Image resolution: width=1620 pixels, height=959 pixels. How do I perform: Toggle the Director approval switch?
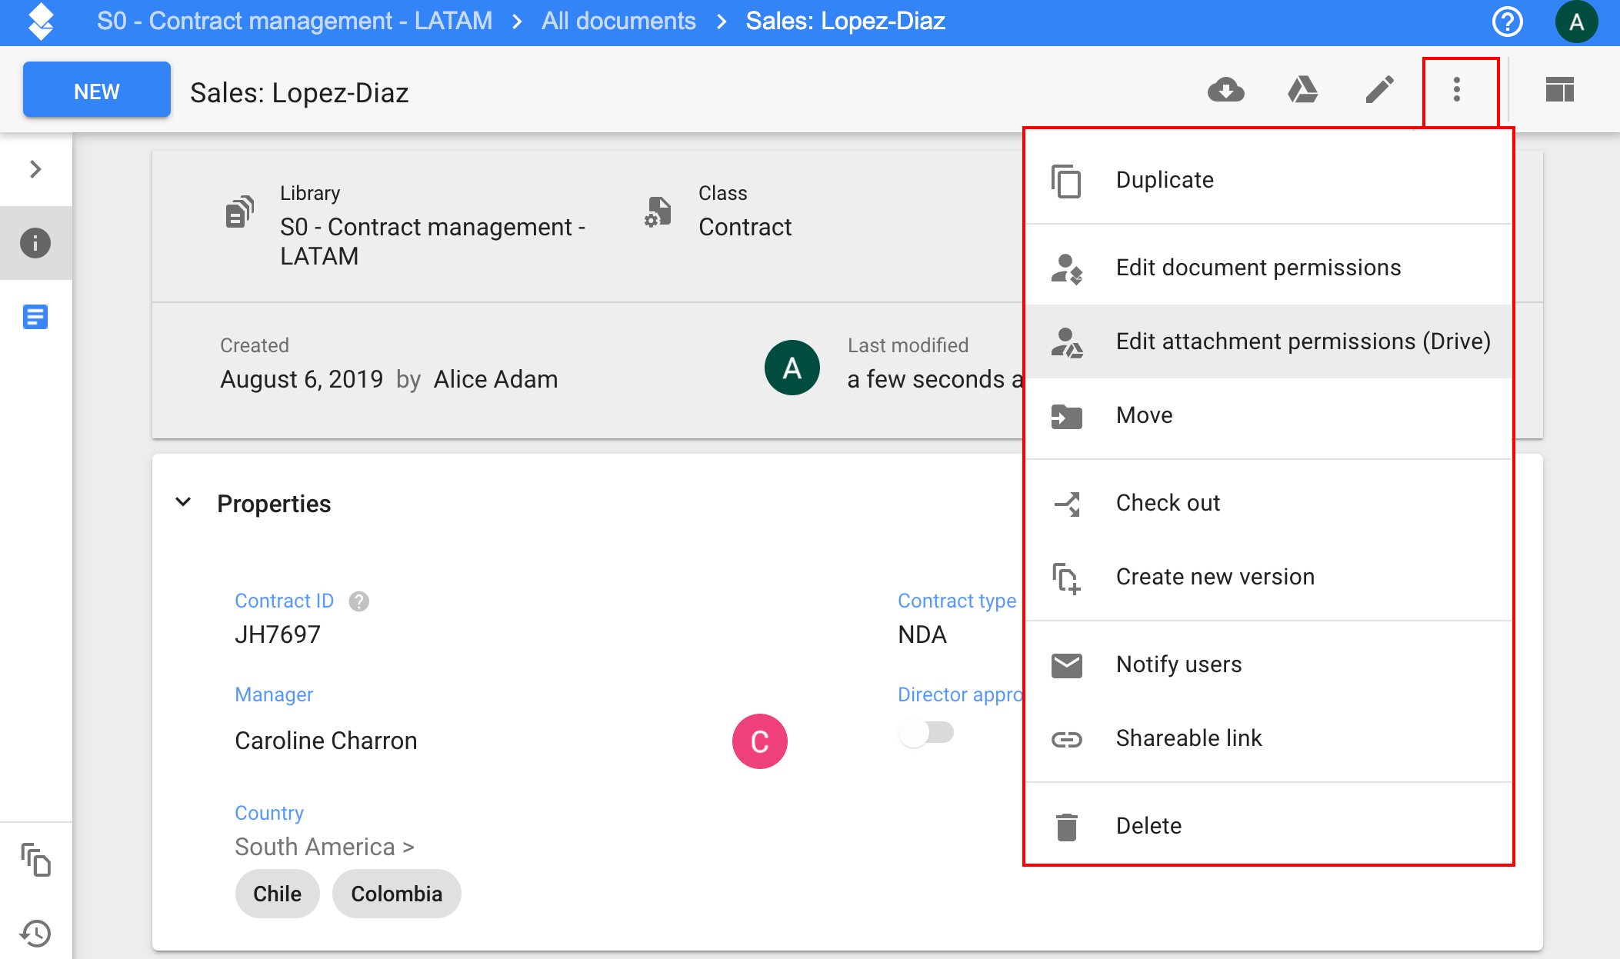(x=926, y=732)
